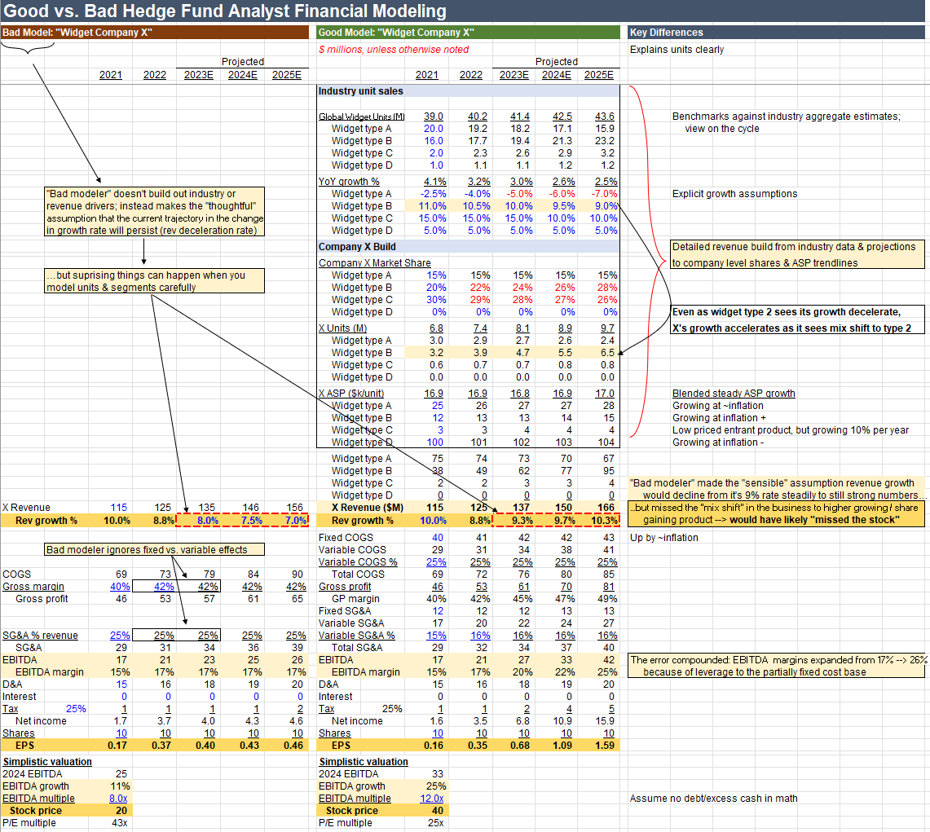Click the 8.0x EBITDA multiple cell
930x832 pixels.
coord(118,799)
